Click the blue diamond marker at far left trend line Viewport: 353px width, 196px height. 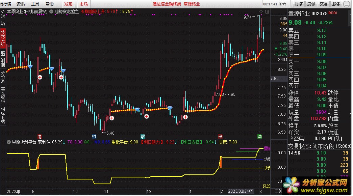[30, 66]
